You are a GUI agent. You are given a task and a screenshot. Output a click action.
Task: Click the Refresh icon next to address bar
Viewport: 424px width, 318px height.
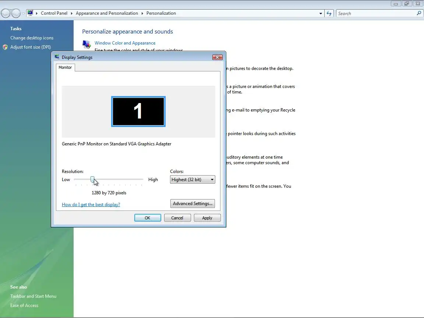click(329, 13)
